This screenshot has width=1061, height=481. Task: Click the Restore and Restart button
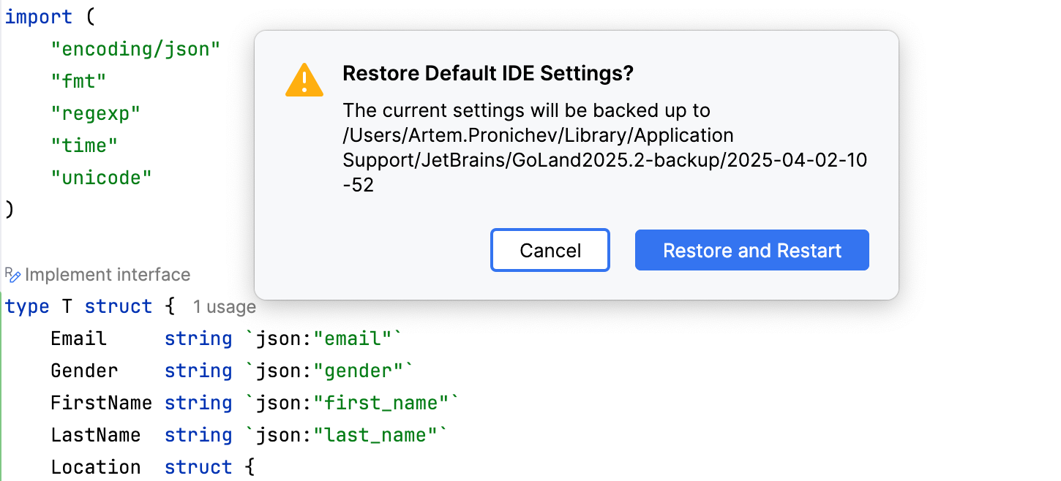[x=751, y=250]
